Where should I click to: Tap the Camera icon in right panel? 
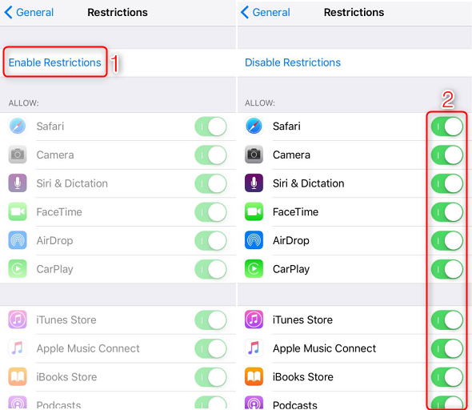(254, 155)
